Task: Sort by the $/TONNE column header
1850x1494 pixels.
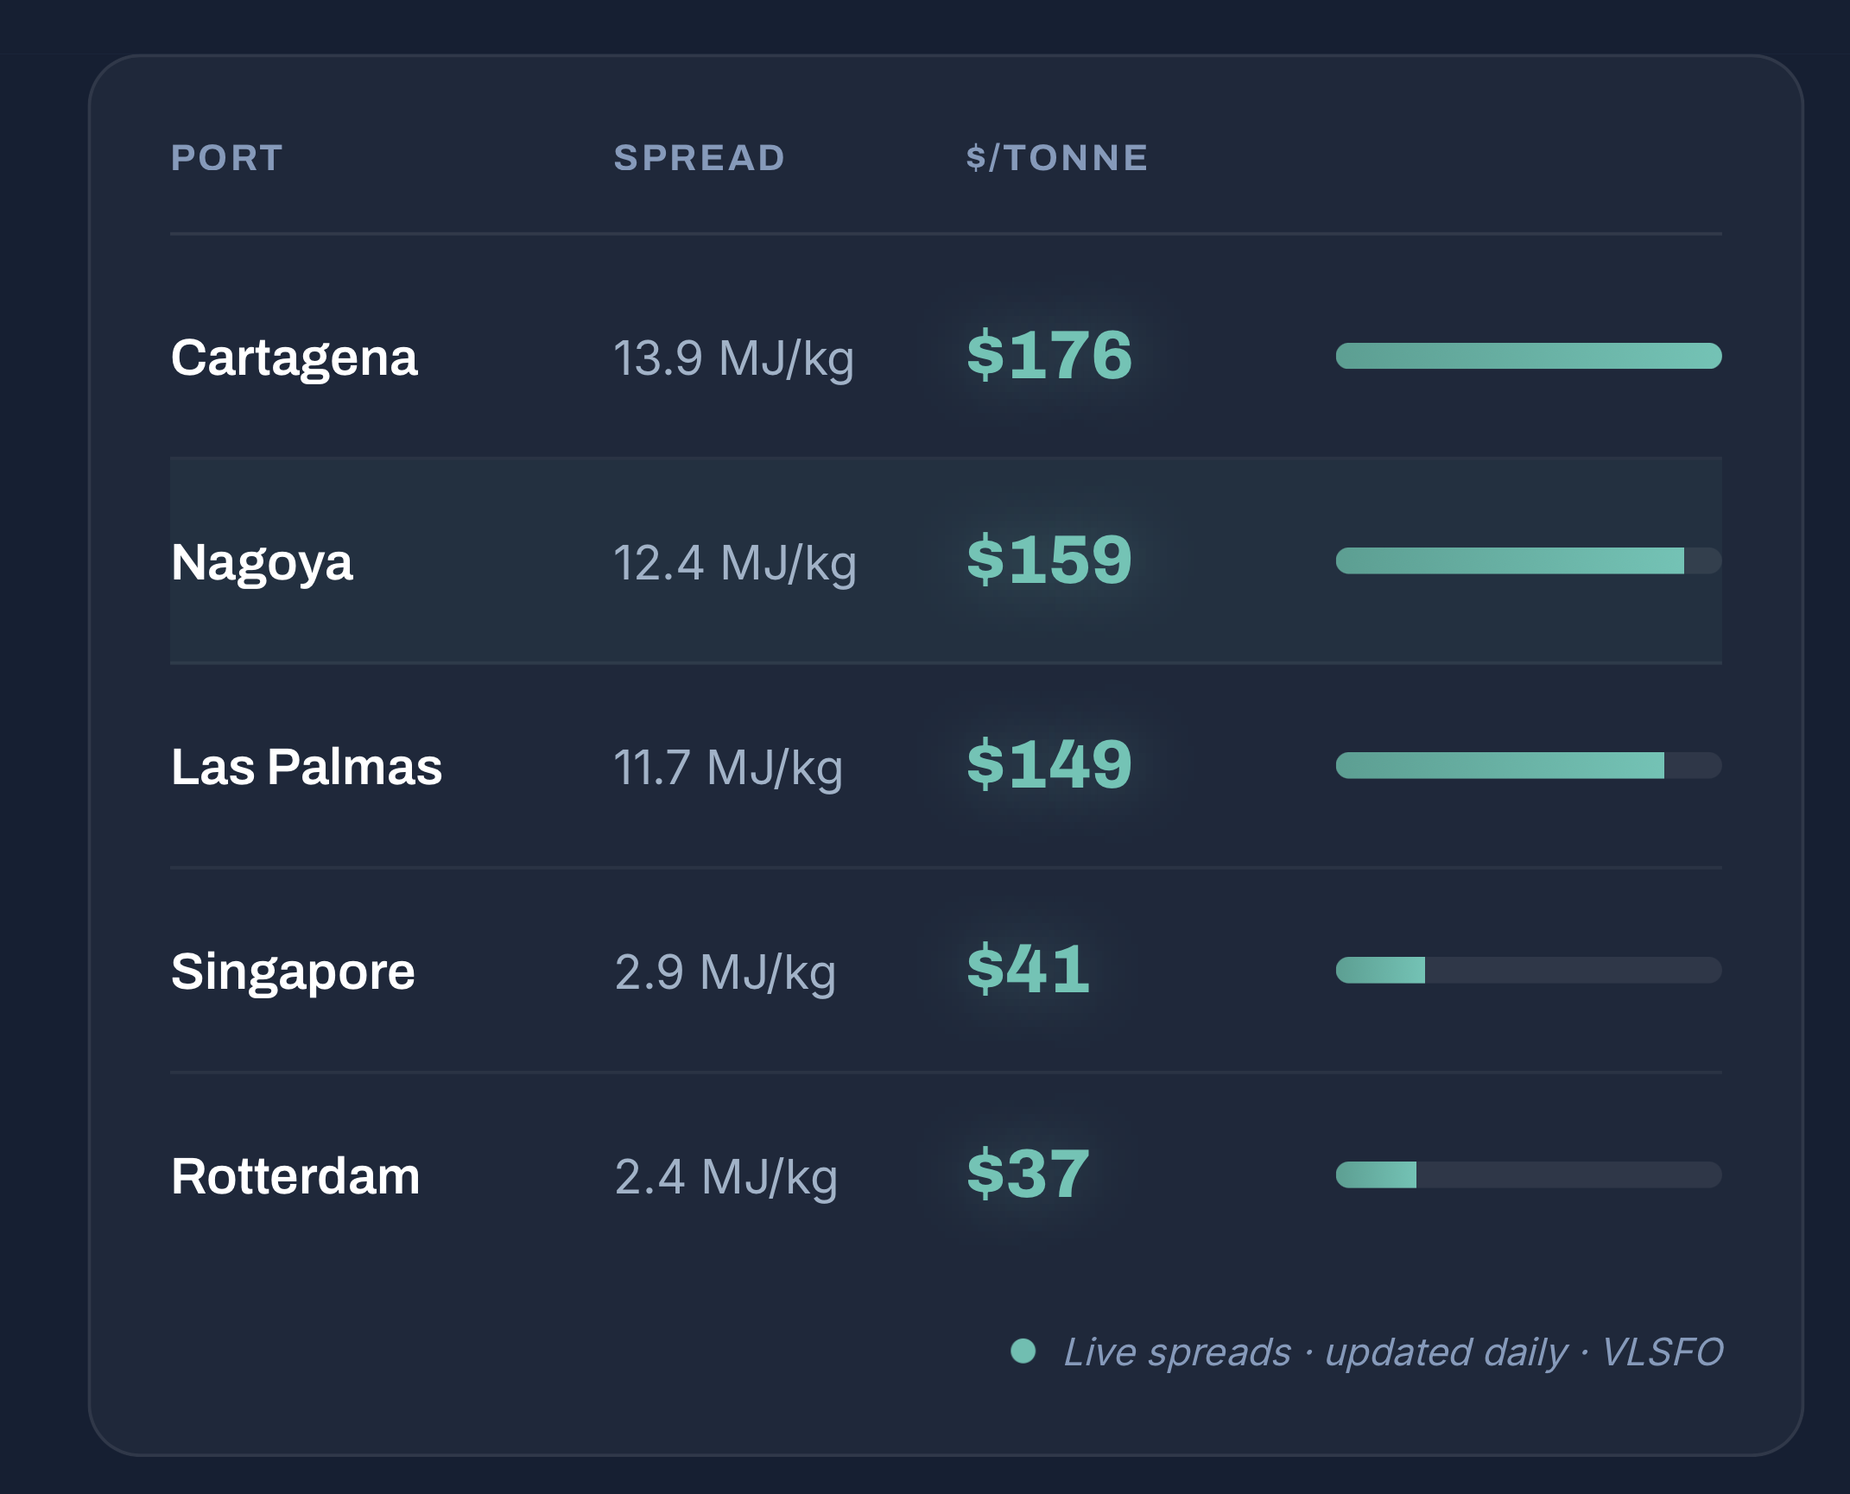Action: coord(1058,158)
